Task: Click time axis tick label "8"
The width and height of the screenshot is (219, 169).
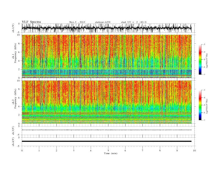Action: point(160,150)
